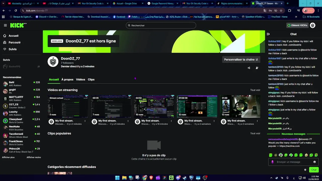Viewport: 322px width, 181px height.
Task: Open recommended channel gogirl
Action: [x=21, y=91]
